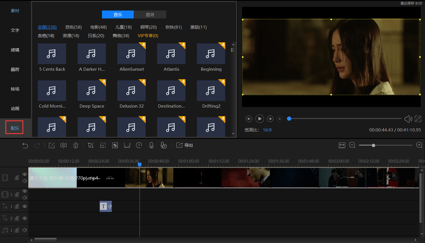425x243 pixels.
Task: Toggle visibility eye on text track 1
Action: [25, 206]
